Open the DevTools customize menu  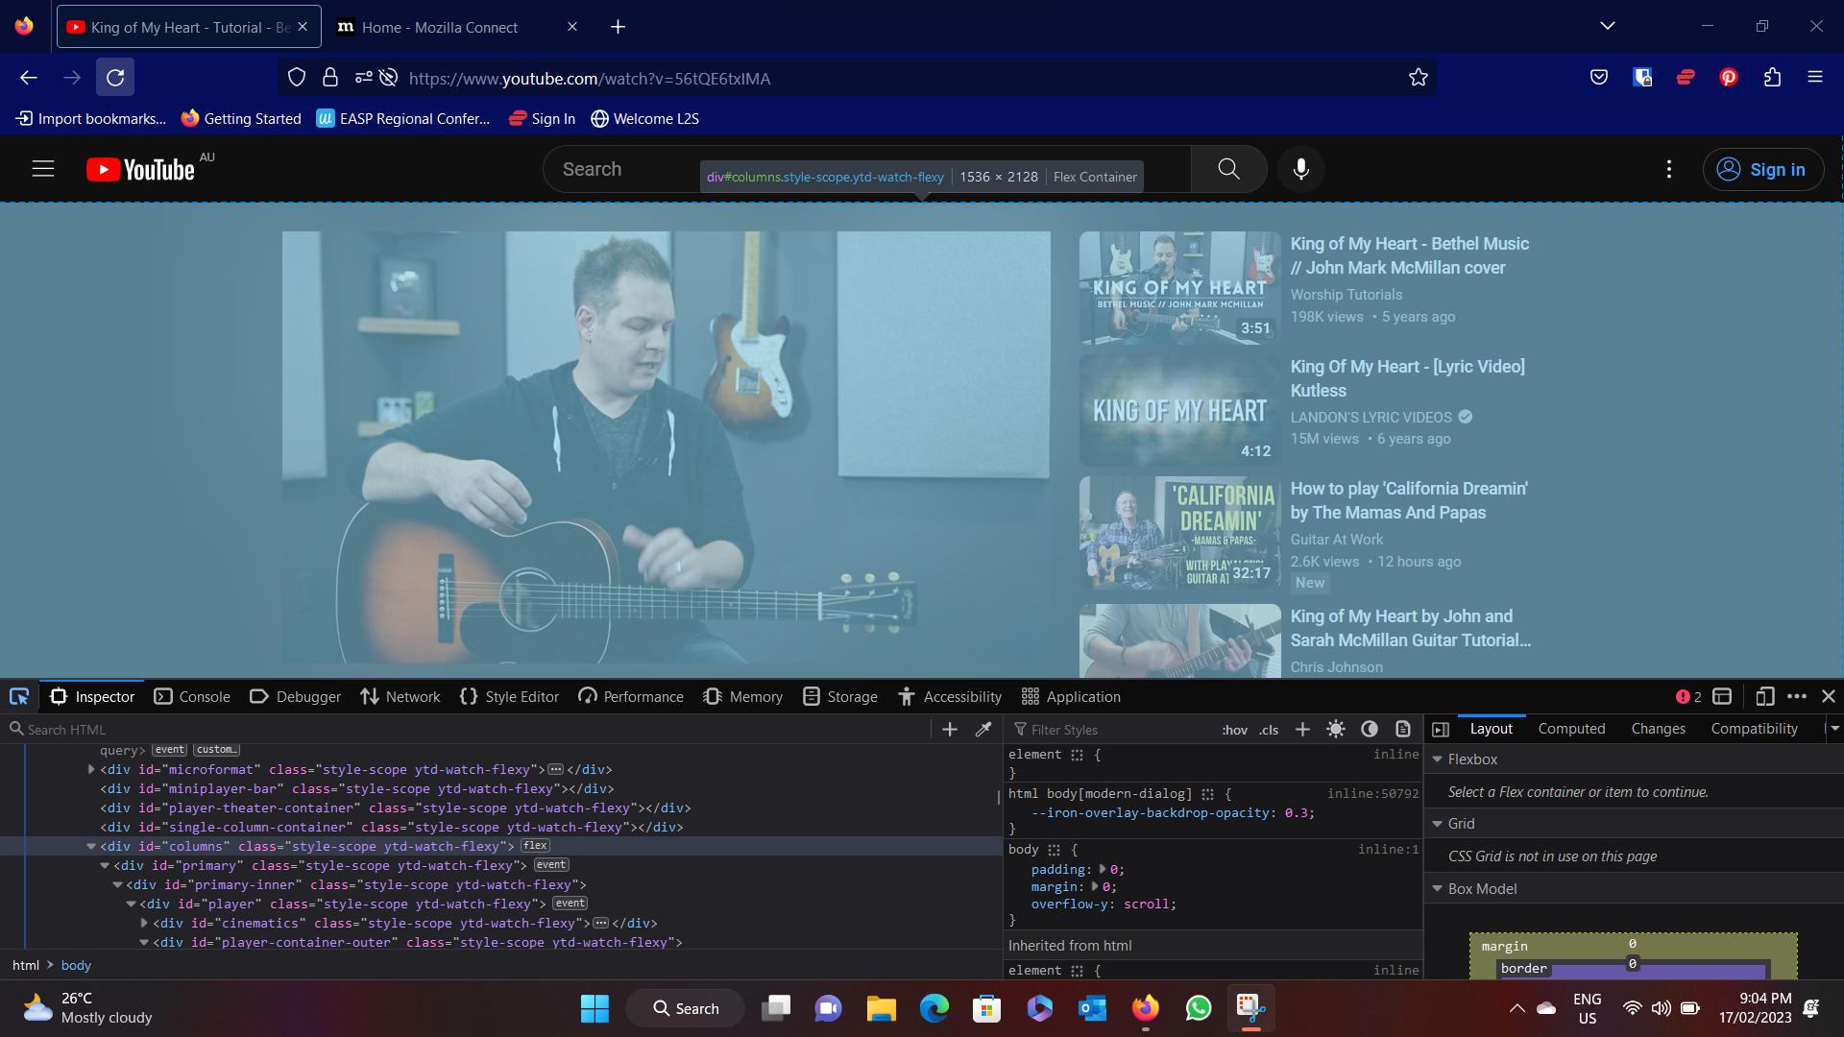click(1798, 696)
